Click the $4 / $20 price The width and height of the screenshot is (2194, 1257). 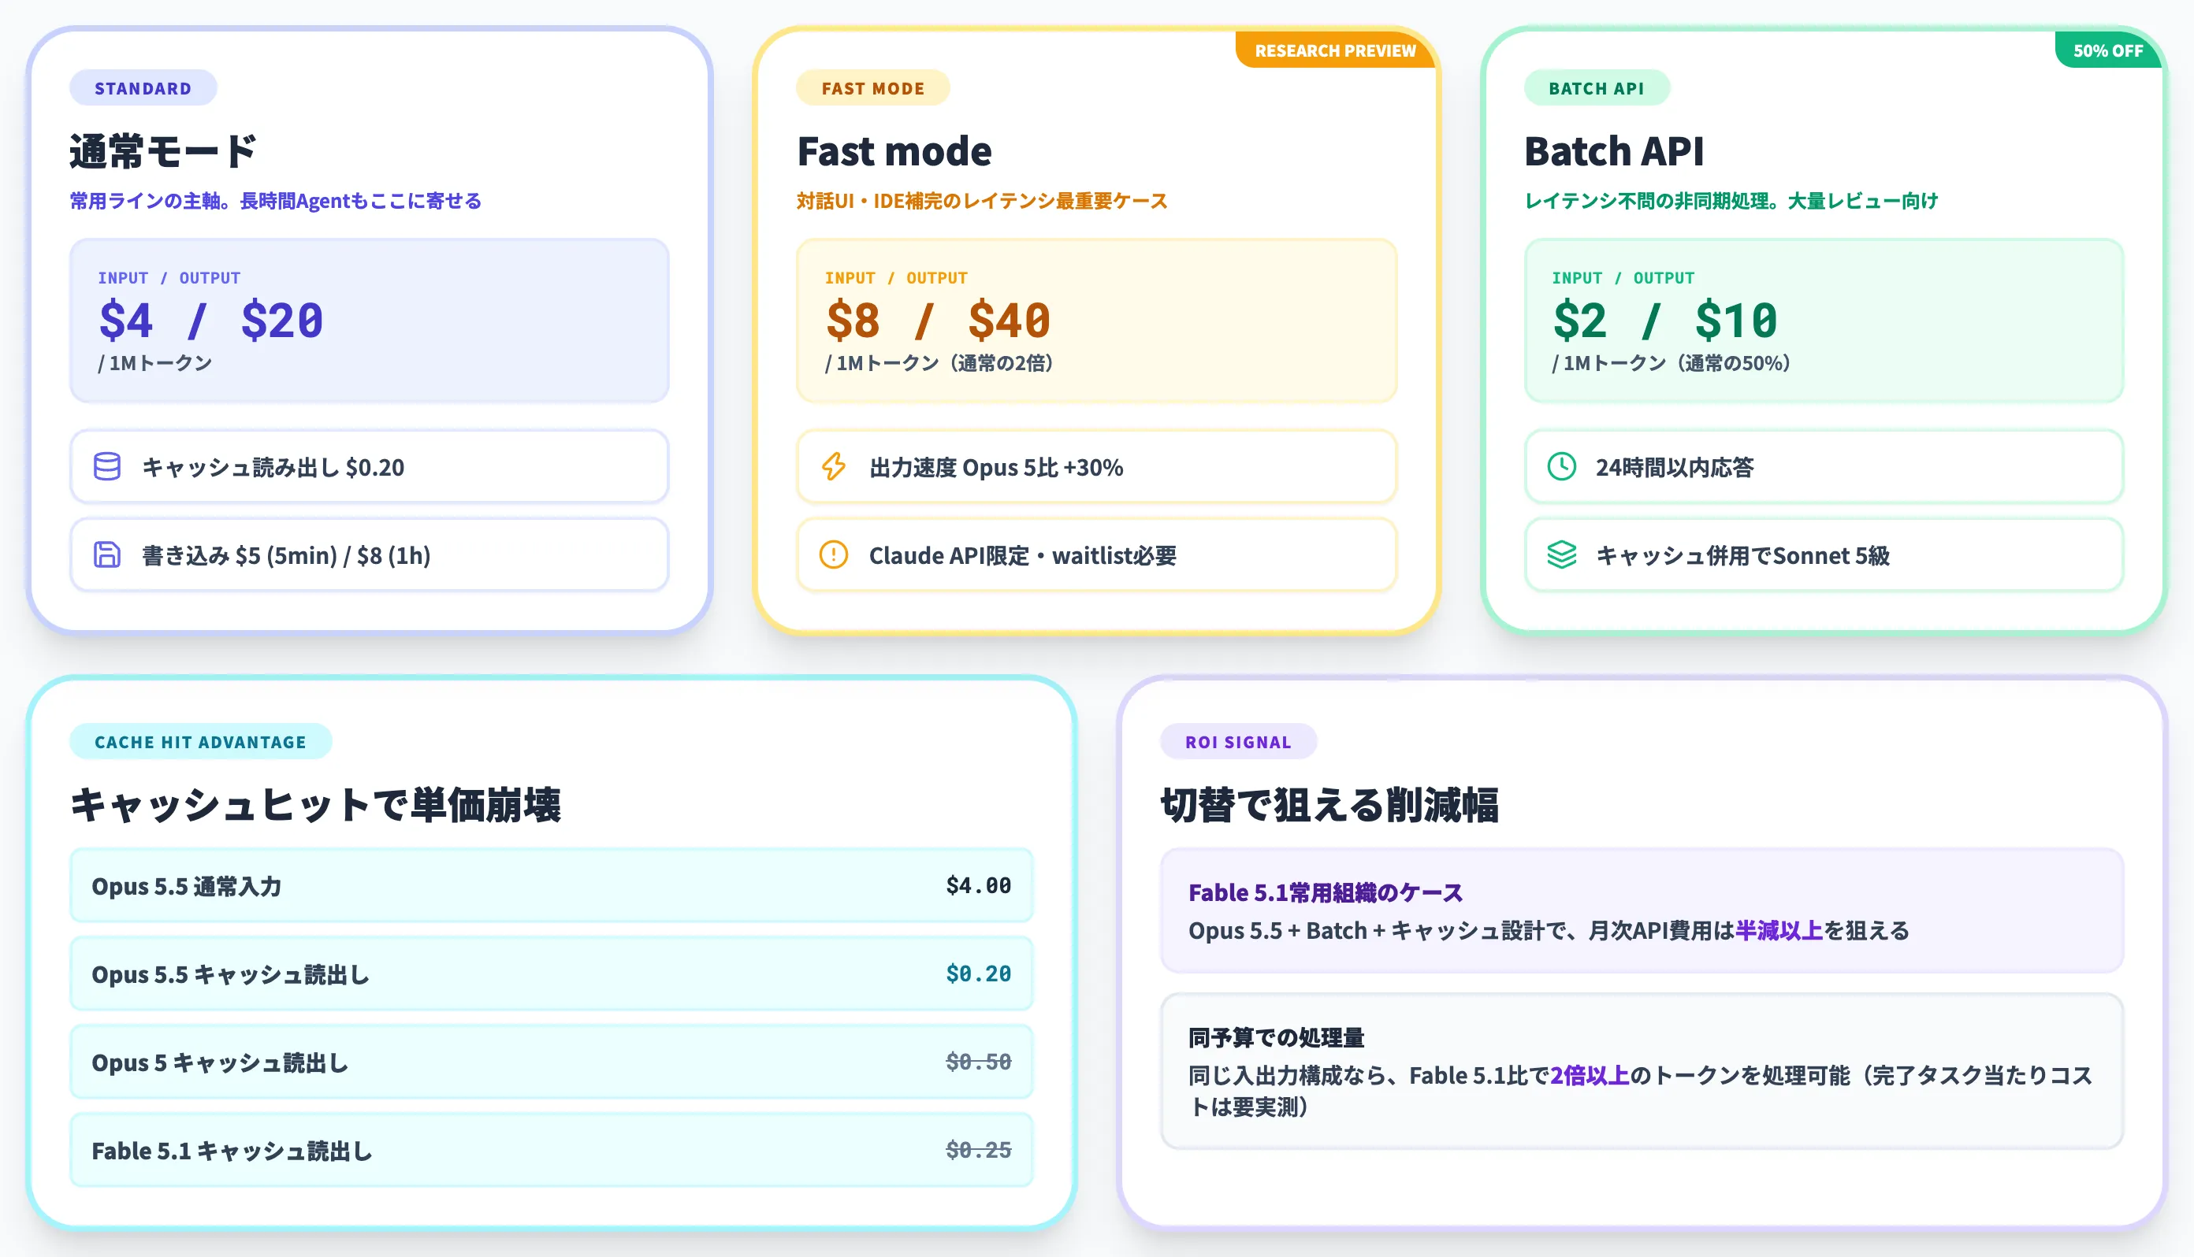tap(210, 321)
